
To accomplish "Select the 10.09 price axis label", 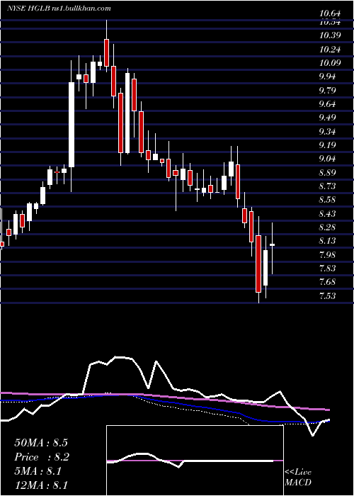I will [330, 63].
